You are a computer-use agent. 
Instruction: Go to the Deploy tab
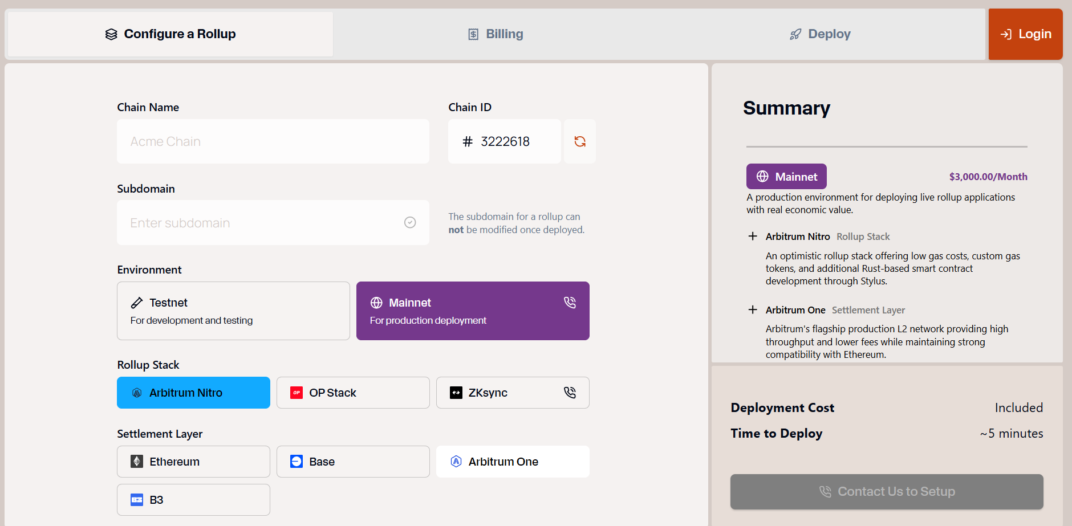820,34
